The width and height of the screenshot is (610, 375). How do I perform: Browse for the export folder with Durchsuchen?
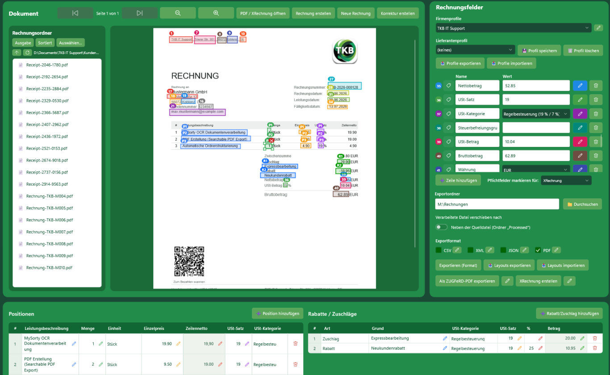(x=583, y=204)
